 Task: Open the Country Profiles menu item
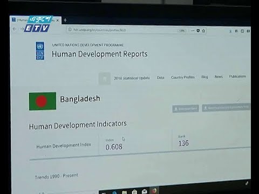pos(183,77)
